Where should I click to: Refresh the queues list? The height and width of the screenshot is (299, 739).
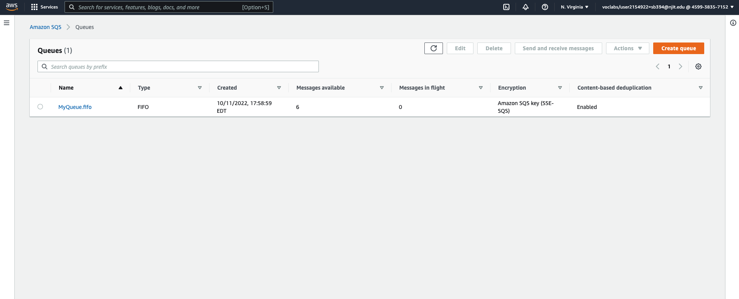(x=434, y=48)
